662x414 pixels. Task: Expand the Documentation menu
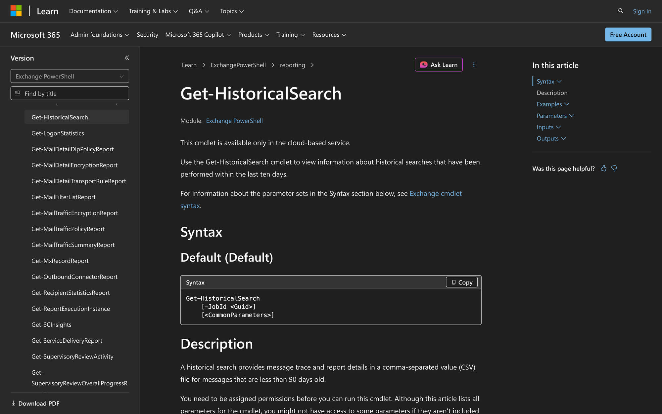94,11
